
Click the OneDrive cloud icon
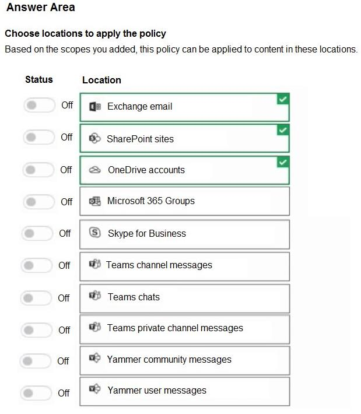pyautogui.click(x=95, y=170)
